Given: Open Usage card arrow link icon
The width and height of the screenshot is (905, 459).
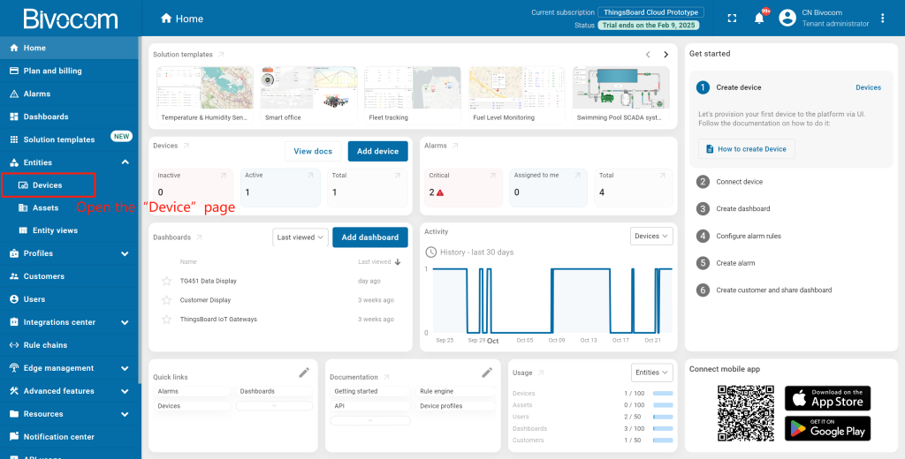Looking at the screenshot, I should coord(540,372).
